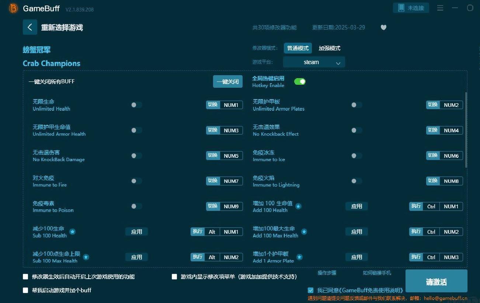Click the GameBuff logo icon
The width and height of the screenshot is (480, 303).
[13, 8]
